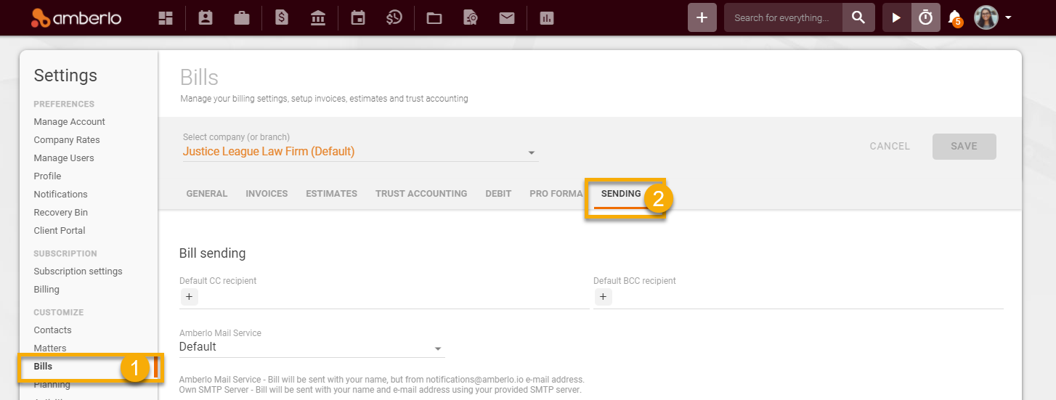
Task: Open the stopwatch timer icon
Action: pos(925,17)
